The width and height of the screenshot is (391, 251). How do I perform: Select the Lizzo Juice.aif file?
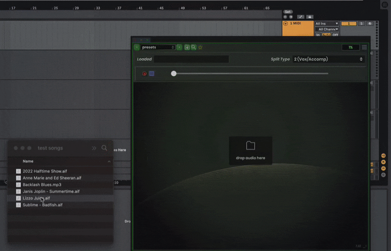pos(36,198)
